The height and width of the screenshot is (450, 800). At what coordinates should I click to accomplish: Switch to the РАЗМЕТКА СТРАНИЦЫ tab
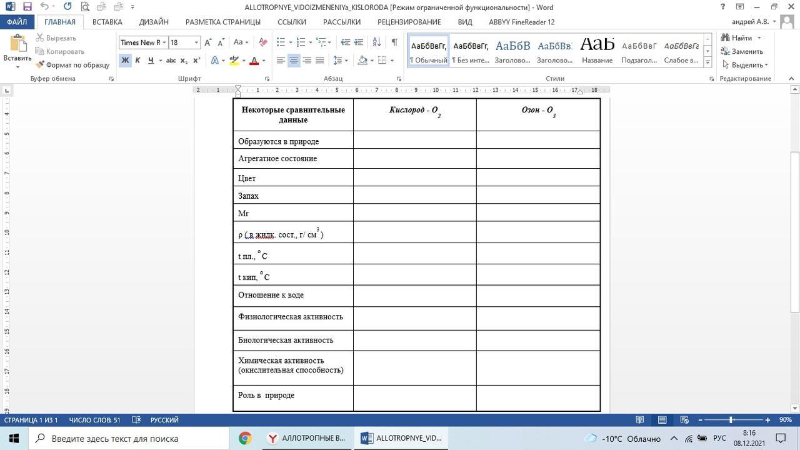point(223,22)
